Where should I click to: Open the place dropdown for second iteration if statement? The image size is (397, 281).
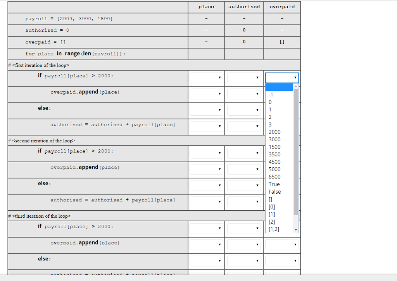pos(206,153)
